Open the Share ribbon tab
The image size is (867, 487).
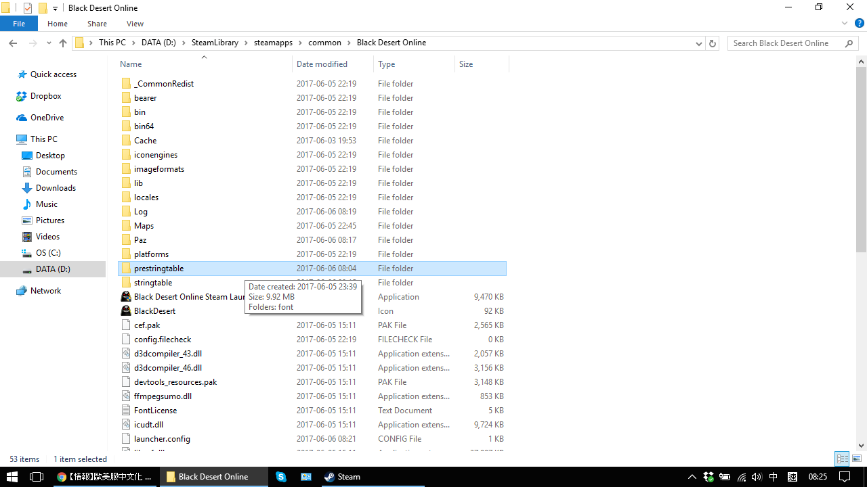click(97, 24)
